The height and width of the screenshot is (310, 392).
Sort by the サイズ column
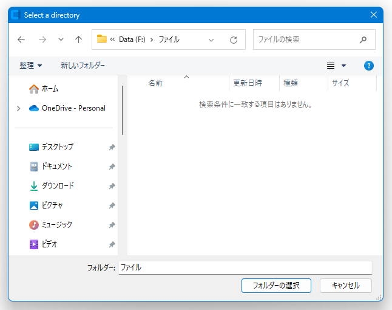pos(340,83)
